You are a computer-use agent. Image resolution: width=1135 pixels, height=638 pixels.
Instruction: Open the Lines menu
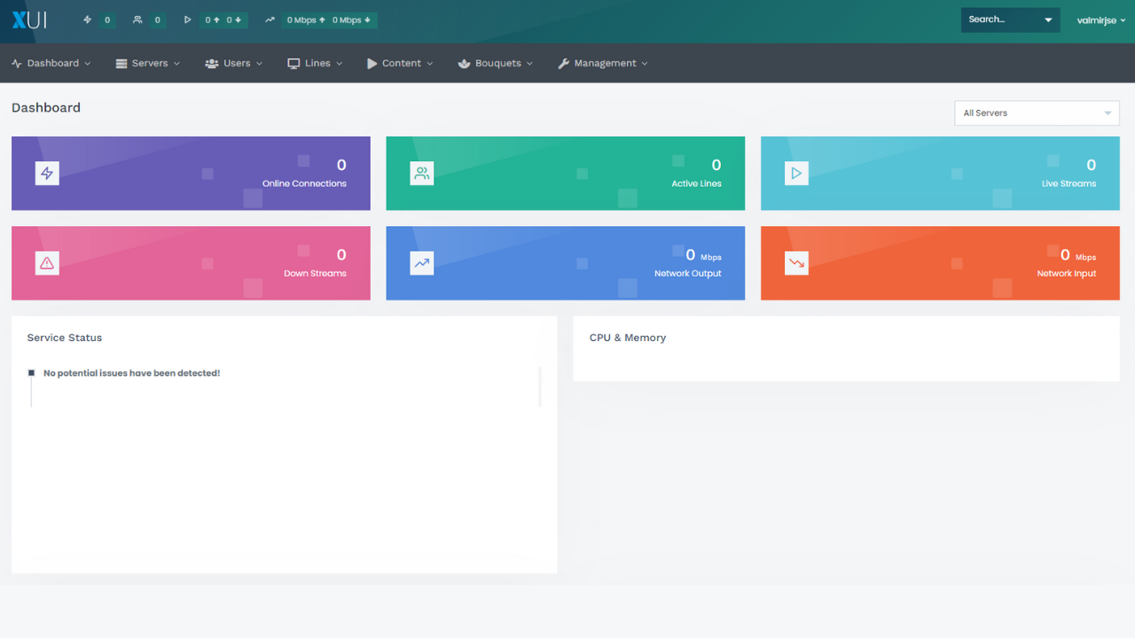coord(315,63)
